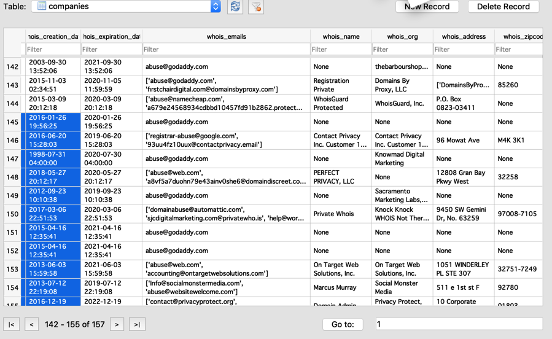Go to first page of records
Viewport: 552px width, 339px height.
click(x=11, y=324)
